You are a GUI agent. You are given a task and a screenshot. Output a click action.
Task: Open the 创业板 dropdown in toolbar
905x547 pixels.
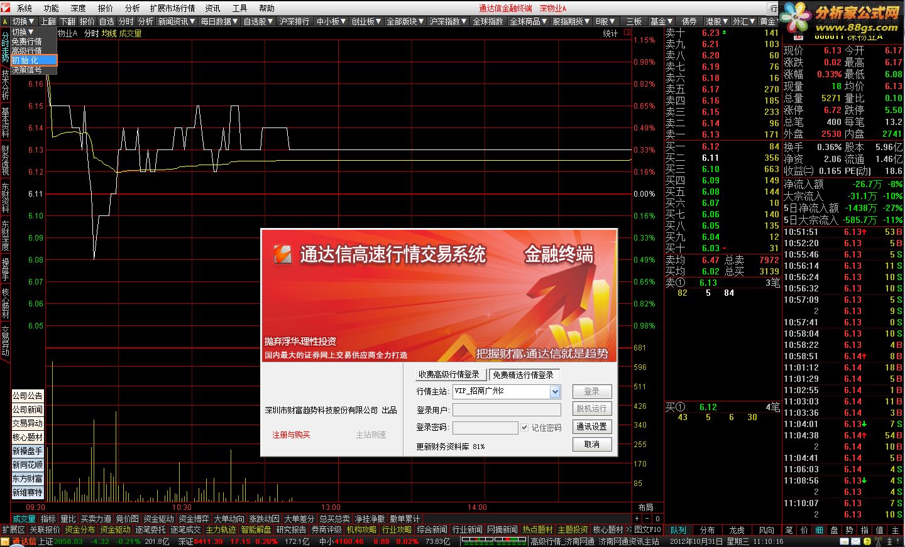coord(366,21)
